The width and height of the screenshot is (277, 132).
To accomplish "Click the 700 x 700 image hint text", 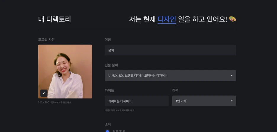I will coord(55,103).
